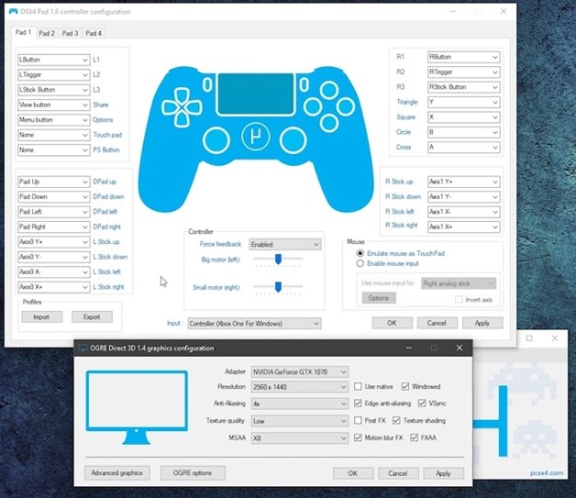Switch to the Pad 1 tab
The image size is (576, 498).
pos(23,32)
